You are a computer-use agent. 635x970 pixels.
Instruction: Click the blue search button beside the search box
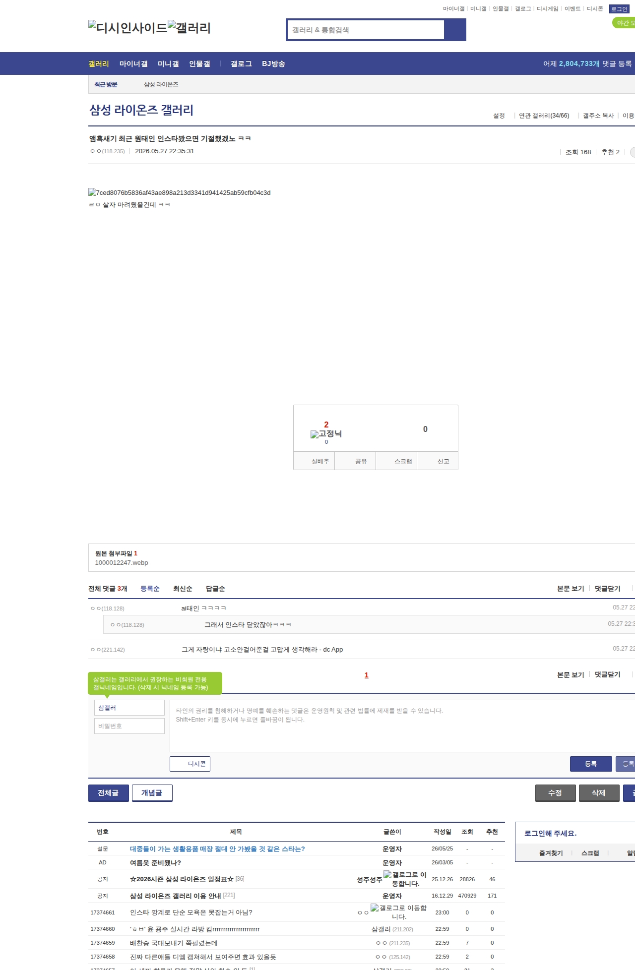455,30
